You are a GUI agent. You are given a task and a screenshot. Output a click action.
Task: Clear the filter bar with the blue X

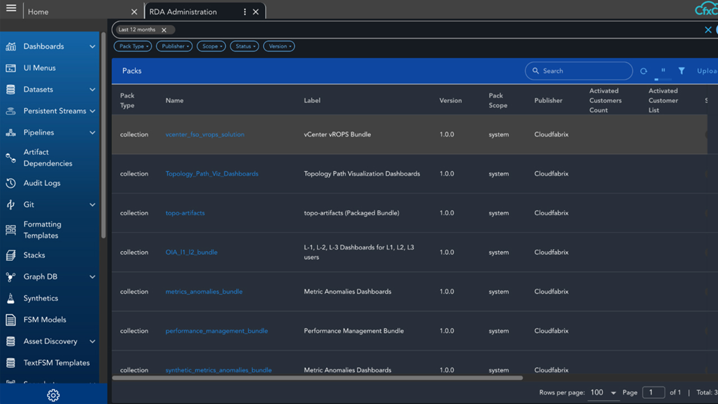708,30
